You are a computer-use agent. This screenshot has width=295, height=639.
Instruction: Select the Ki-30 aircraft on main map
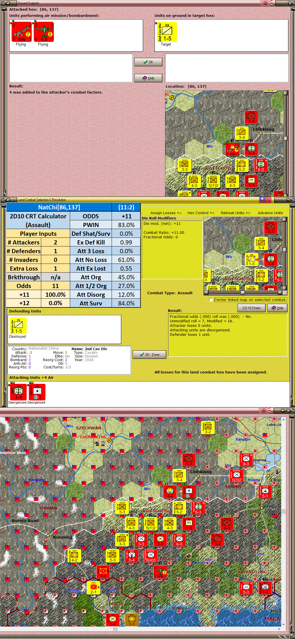pyautogui.click(x=160, y=572)
